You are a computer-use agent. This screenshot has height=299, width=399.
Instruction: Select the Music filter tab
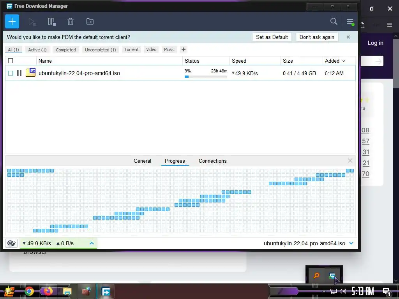pos(169,49)
